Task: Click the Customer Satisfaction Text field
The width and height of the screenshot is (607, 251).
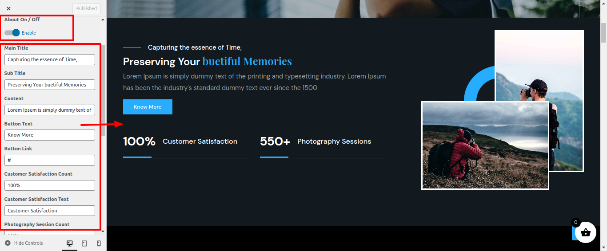Action: (x=50, y=211)
